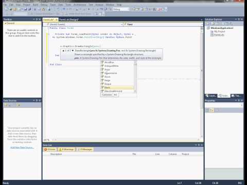Click the Save toolbar icon

tap(25, 9)
